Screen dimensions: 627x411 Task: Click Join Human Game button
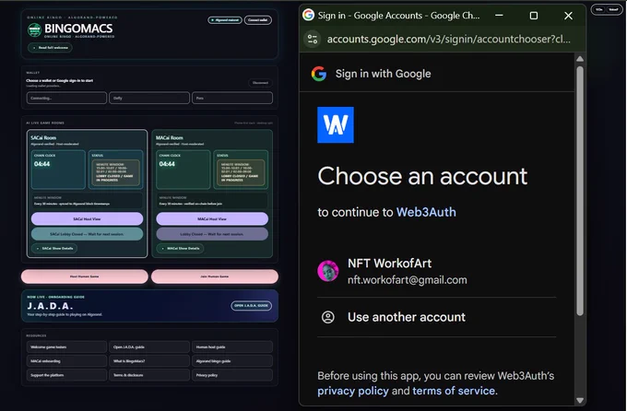tap(214, 276)
